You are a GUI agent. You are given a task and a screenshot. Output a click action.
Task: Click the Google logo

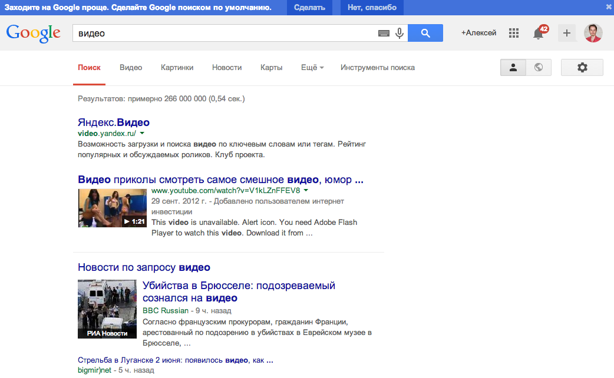(33, 33)
